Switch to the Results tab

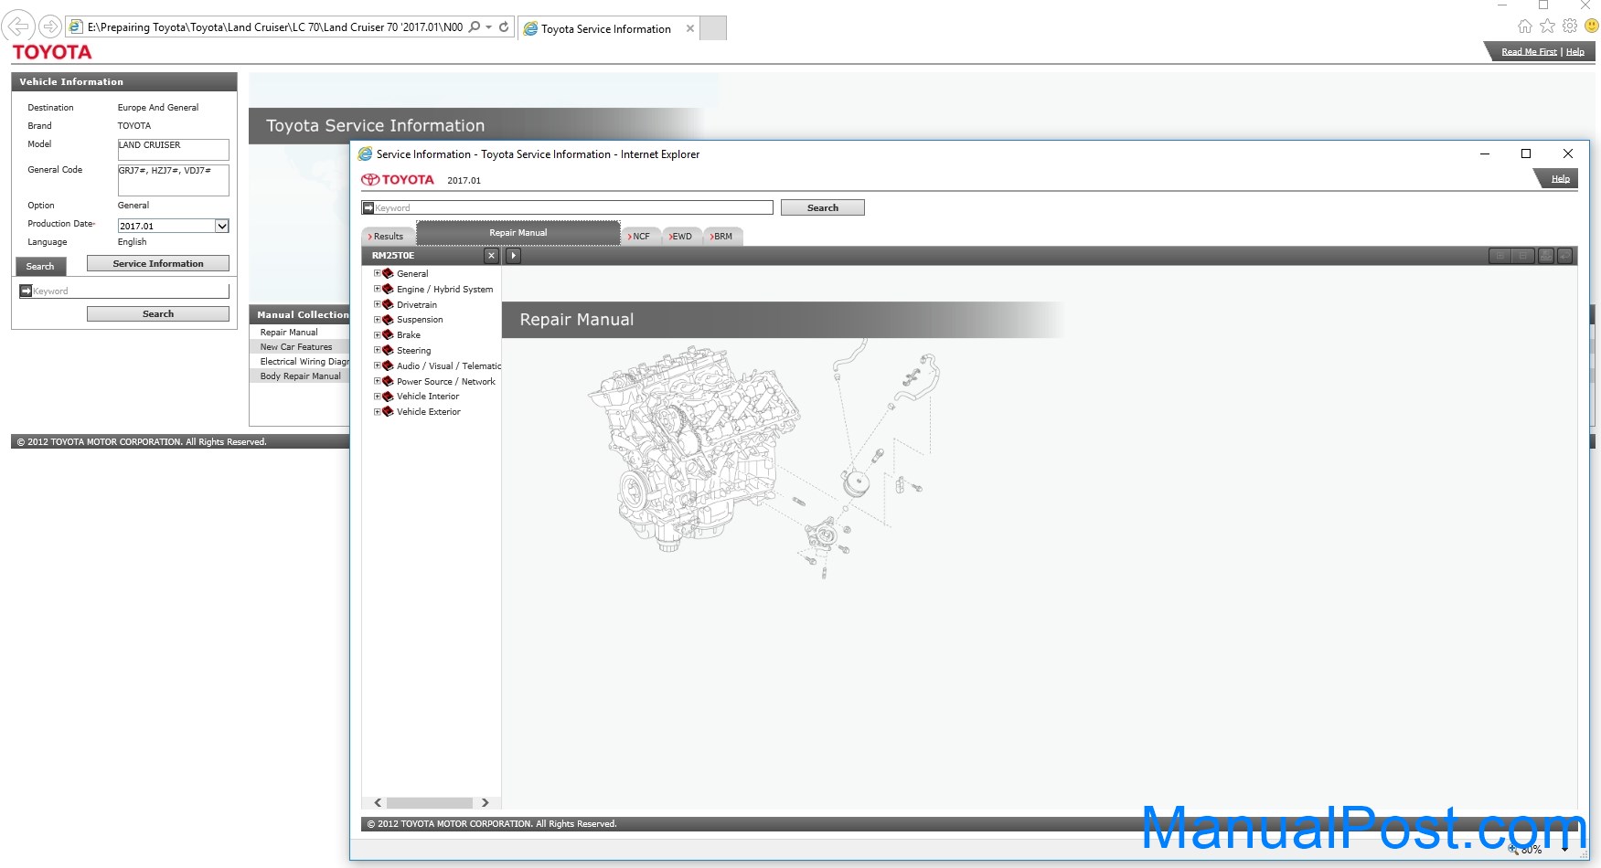[x=388, y=237]
